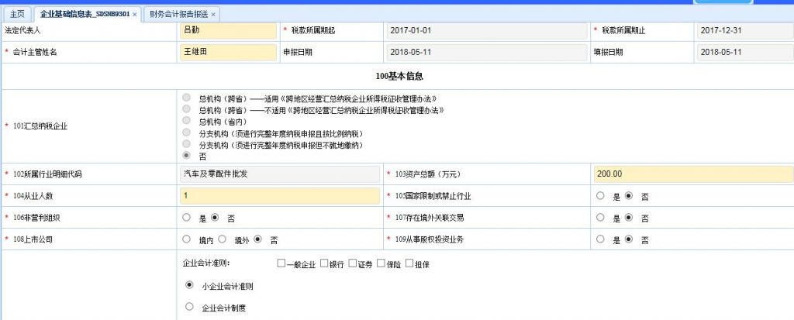Select 总机构（省内） radio option
794x320 pixels.
coord(186,122)
